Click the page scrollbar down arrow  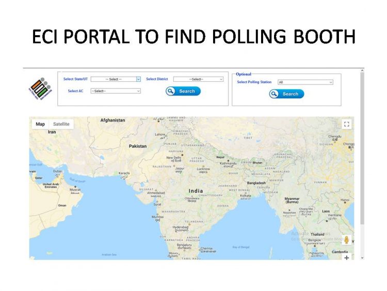point(362,257)
